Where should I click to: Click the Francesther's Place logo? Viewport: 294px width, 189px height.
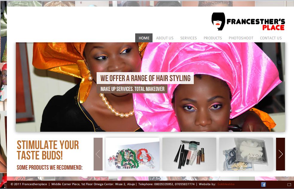click(248, 21)
